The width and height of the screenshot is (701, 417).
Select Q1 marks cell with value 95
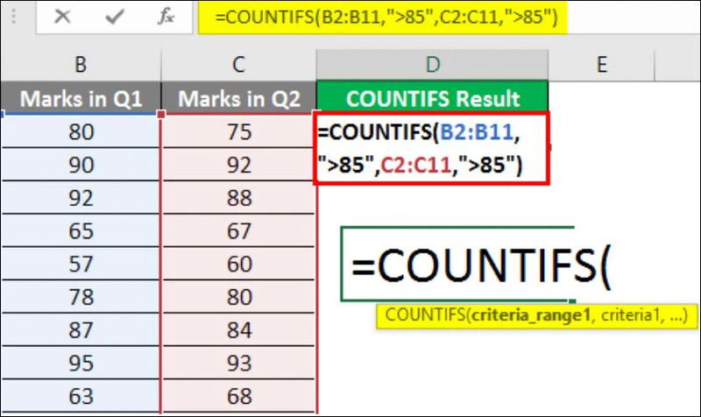81,363
